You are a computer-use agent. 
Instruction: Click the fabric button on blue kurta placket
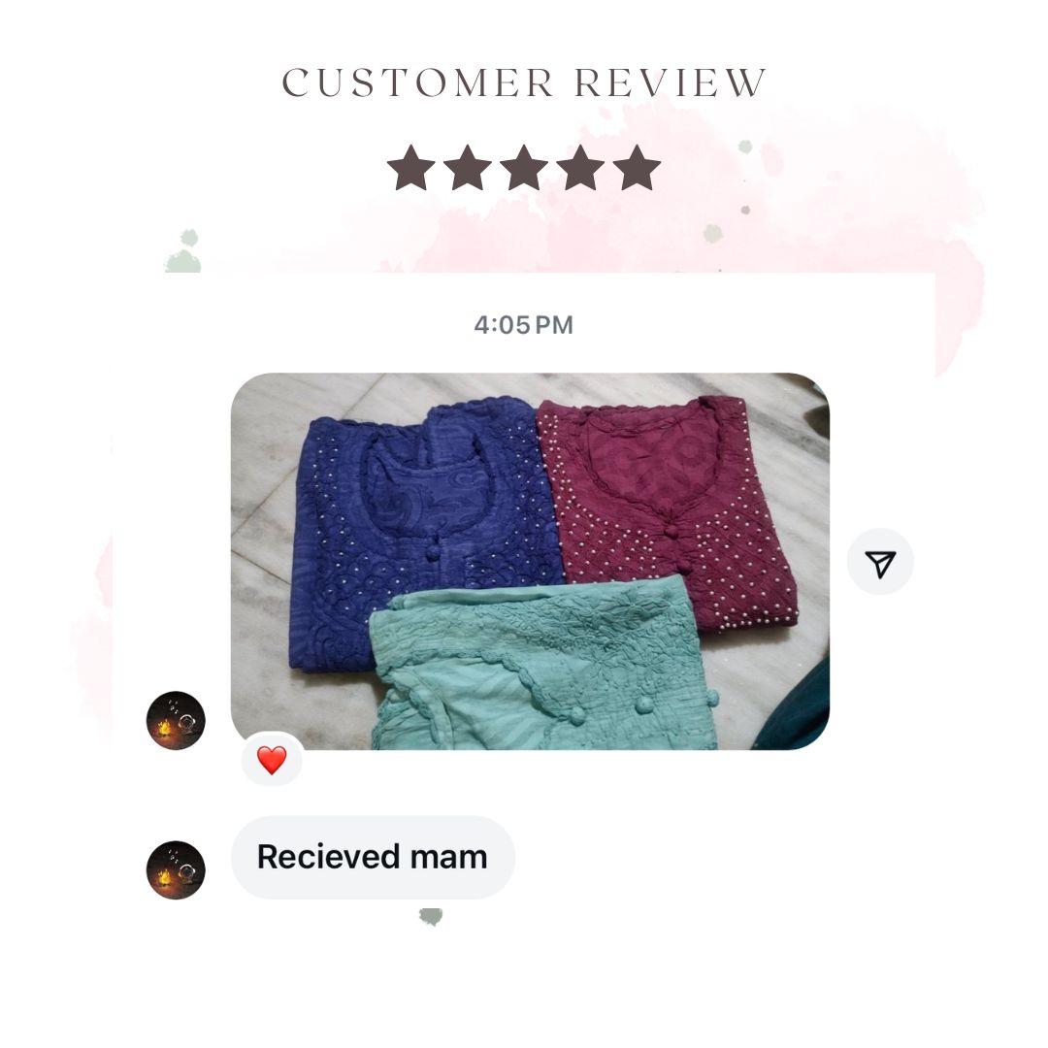click(x=433, y=551)
